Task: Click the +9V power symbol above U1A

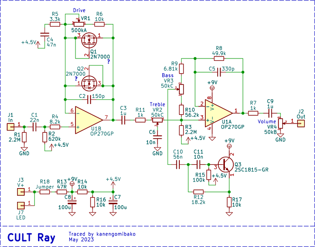Action: pos(211,87)
